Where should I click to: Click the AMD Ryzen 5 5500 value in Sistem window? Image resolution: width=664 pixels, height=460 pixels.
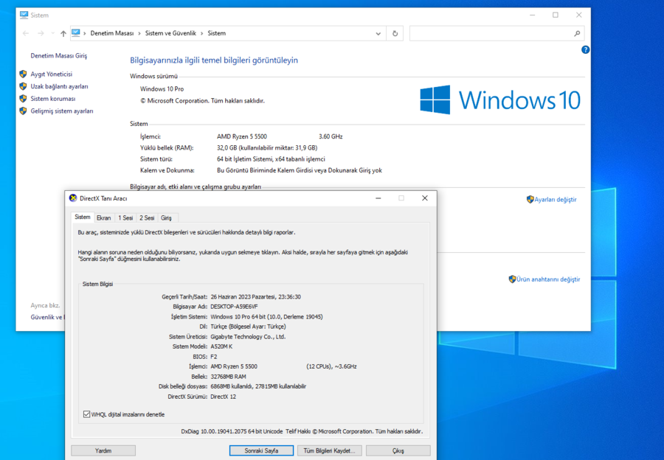242,136
